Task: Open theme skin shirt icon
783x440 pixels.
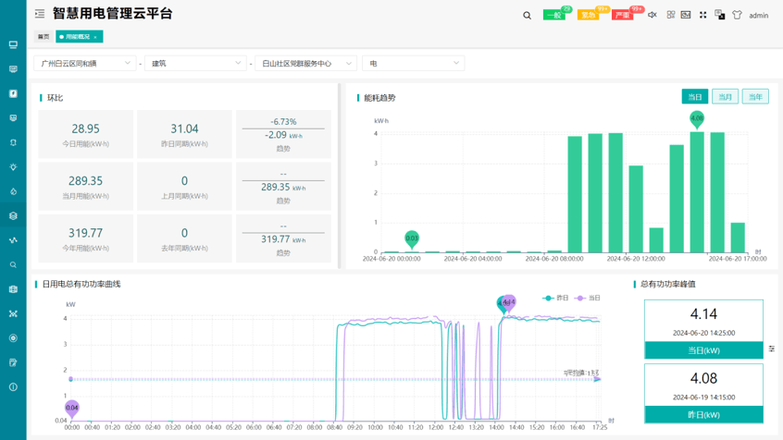Action: tap(737, 15)
